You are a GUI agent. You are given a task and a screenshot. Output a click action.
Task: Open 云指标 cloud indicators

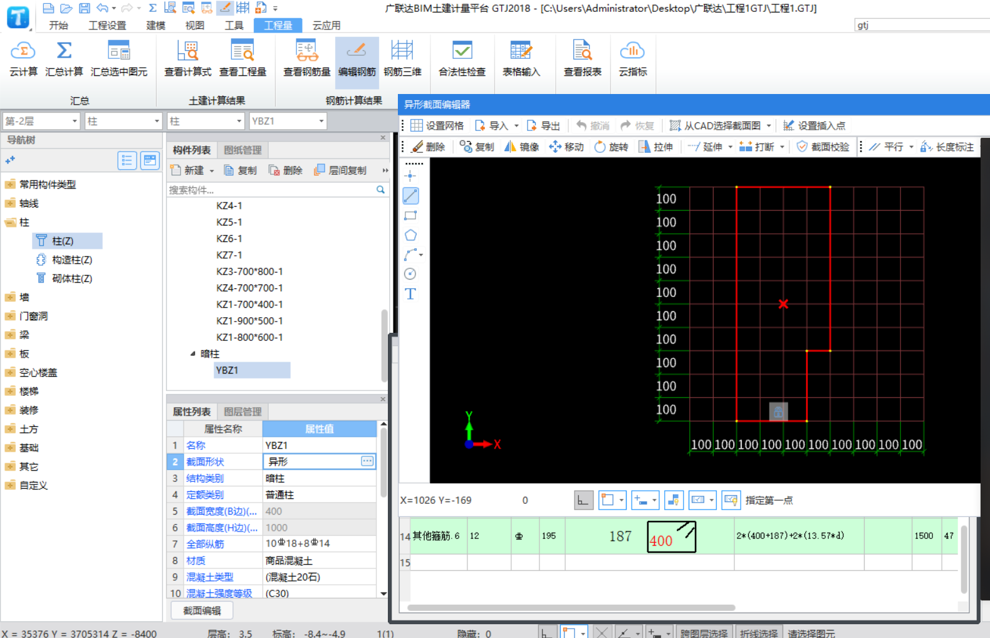(632, 59)
